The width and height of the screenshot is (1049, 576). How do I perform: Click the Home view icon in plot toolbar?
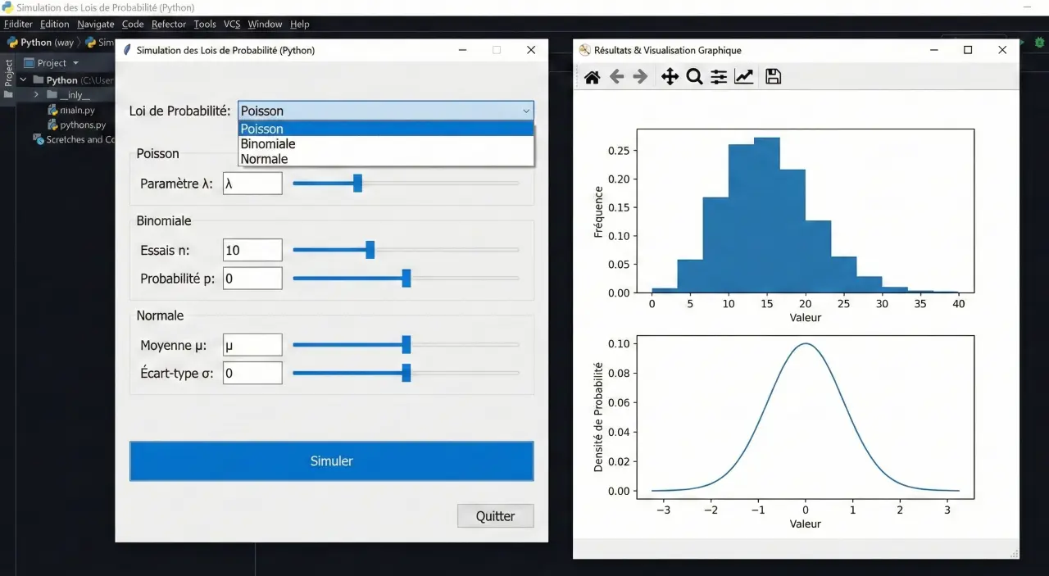click(592, 76)
